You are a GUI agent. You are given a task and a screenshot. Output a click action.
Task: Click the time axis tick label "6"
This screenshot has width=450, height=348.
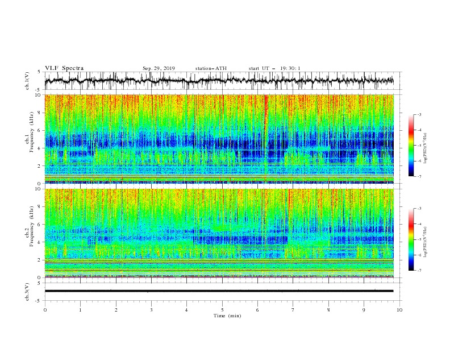(x=257, y=310)
